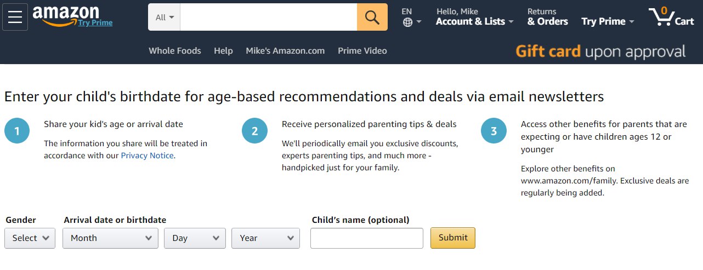Open Account & Lists menu
The height and width of the screenshot is (270, 703).
coord(474,21)
